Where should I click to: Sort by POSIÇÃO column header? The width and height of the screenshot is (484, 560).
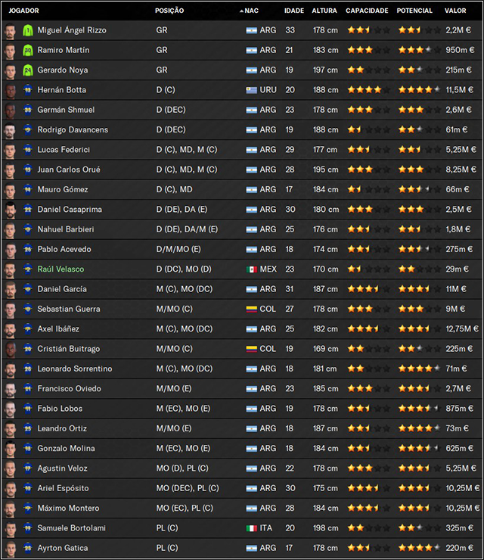[169, 11]
